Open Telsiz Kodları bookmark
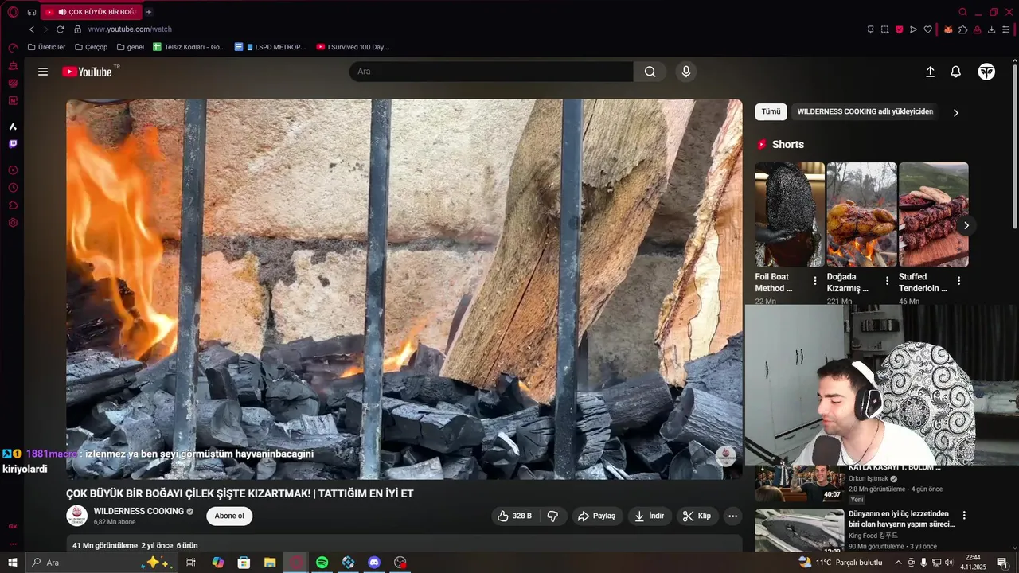Screen dimensions: 1019x573 189,47
